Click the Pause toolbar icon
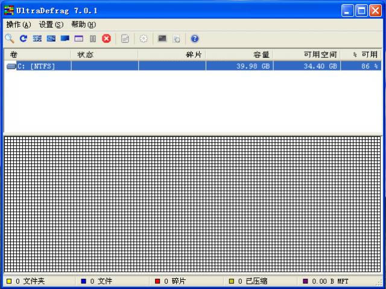 point(93,39)
